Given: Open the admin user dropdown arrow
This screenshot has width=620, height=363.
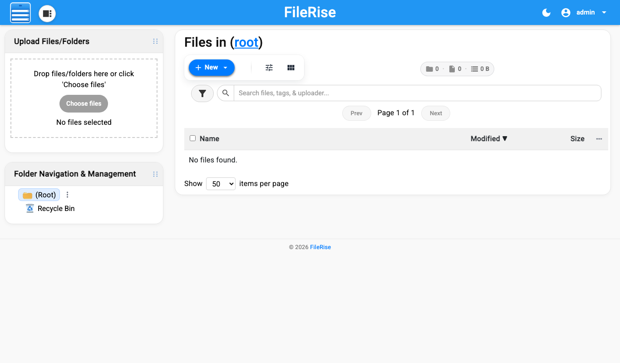Looking at the screenshot, I should (x=604, y=13).
